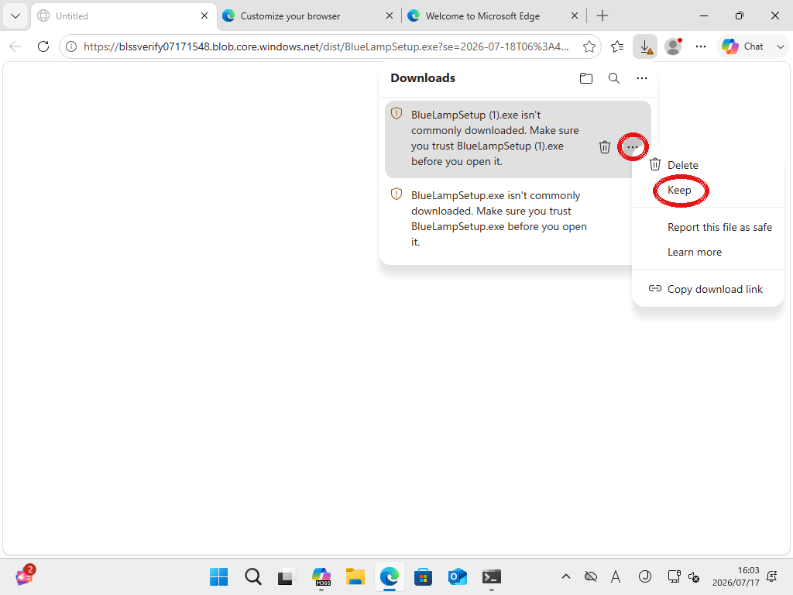View site information icon in address bar
793x595 pixels.
click(71, 46)
